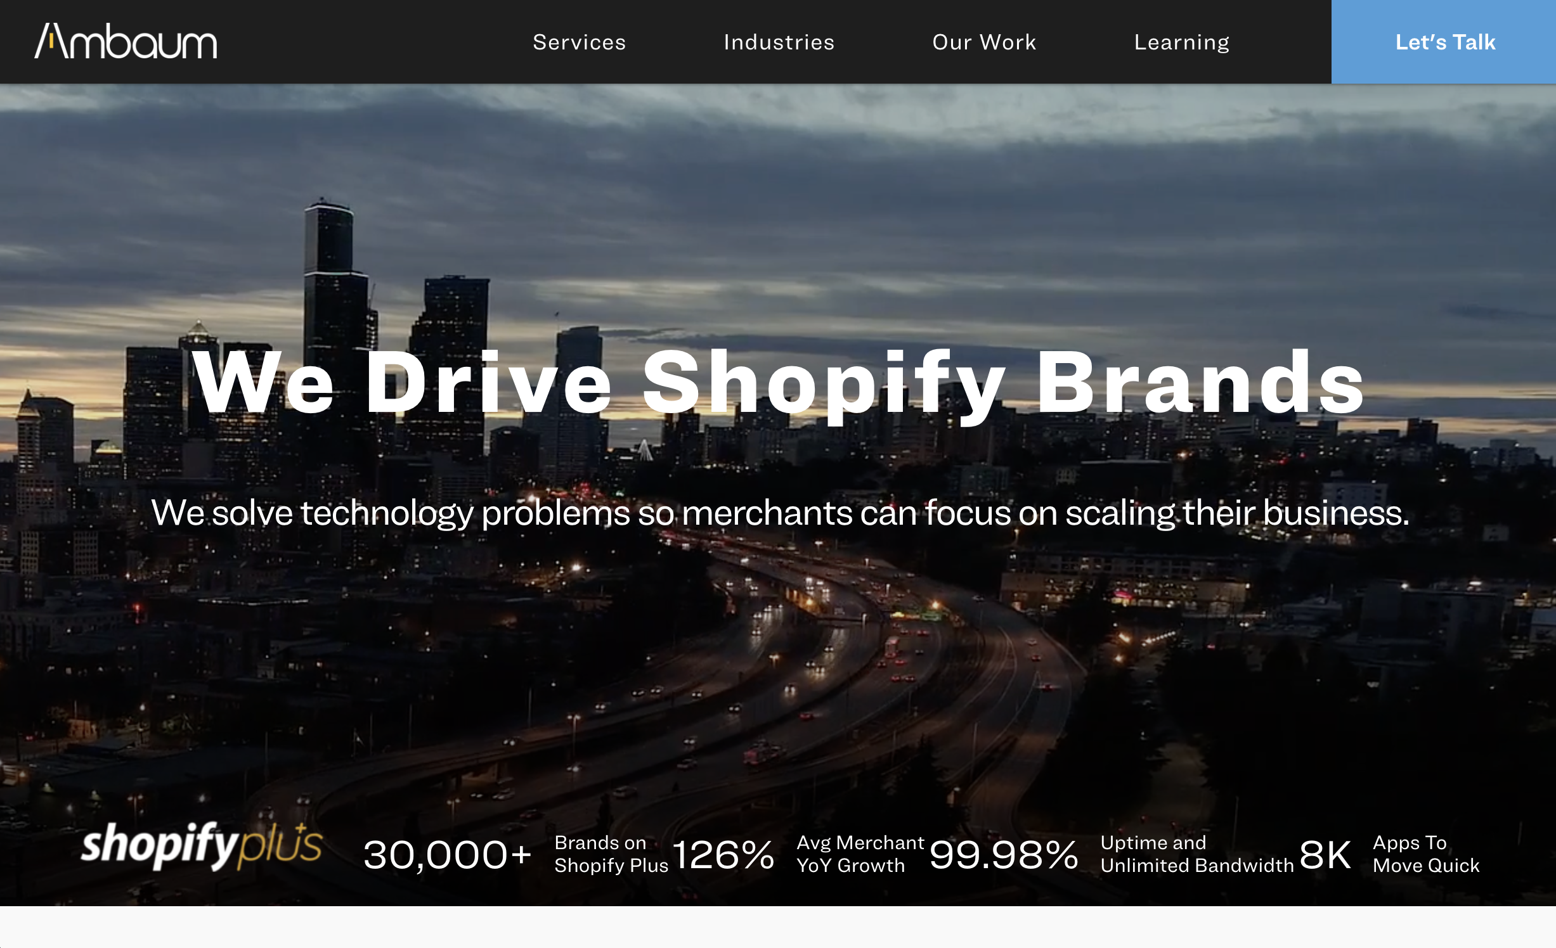The image size is (1556, 948).
Task: Click the Shopify Plus logo
Action: [x=202, y=845]
